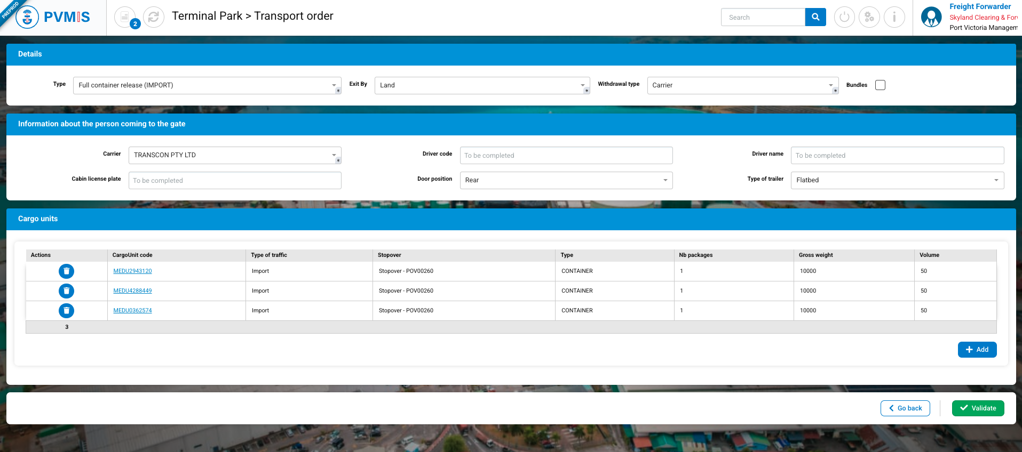Click the PVMIS home logo
Screen dimensions: 1022x452
(53, 17)
